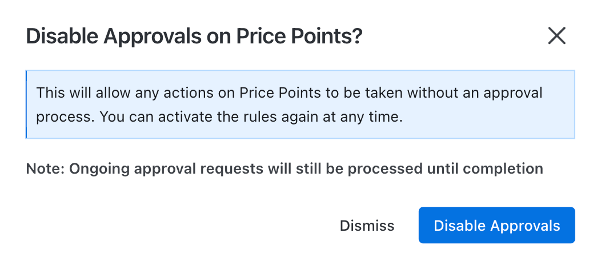
Task: Click the 'Disable Approvals on Price Points?' title
Action: click(194, 37)
